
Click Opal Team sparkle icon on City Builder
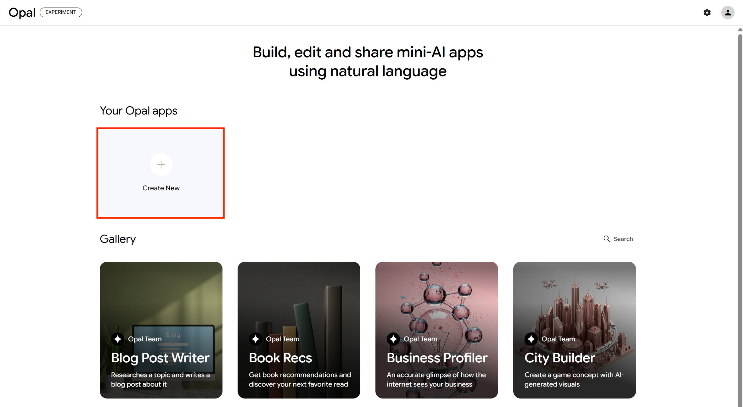pos(531,339)
